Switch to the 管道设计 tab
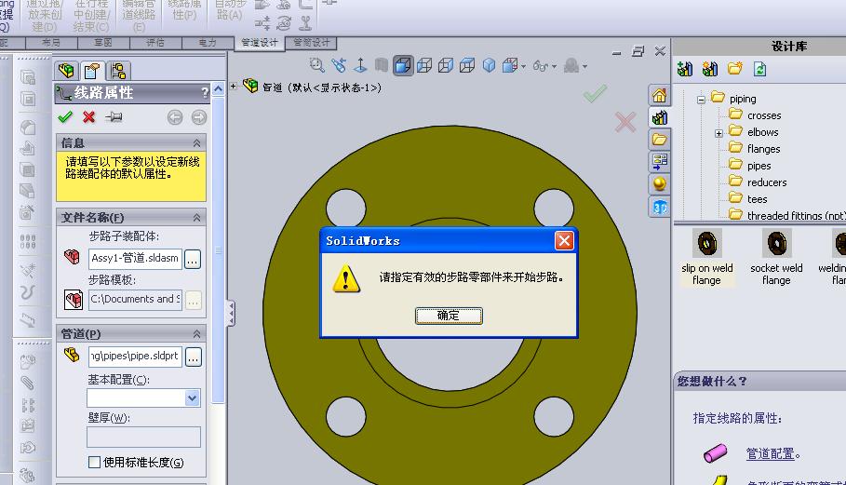The width and height of the screenshot is (846, 485). 260,43
